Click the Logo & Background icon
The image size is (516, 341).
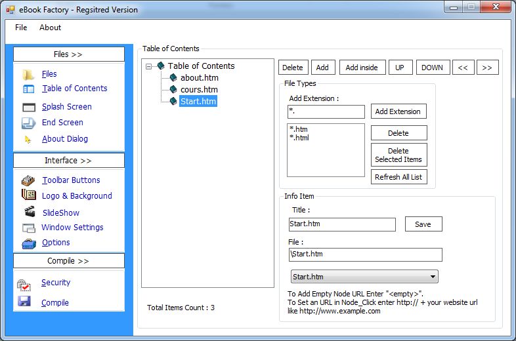pos(28,195)
